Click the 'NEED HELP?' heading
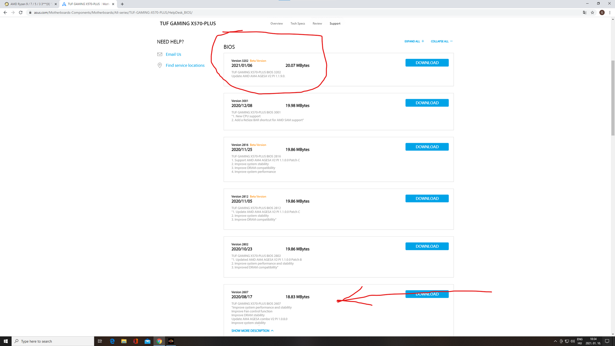 click(170, 42)
